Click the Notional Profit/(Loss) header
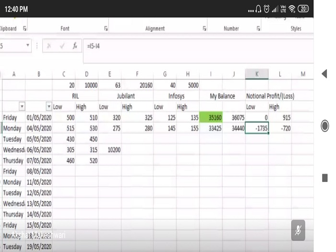Image resolution: width=336 pixels, height=252 pixels. click(x=270, y=96)
